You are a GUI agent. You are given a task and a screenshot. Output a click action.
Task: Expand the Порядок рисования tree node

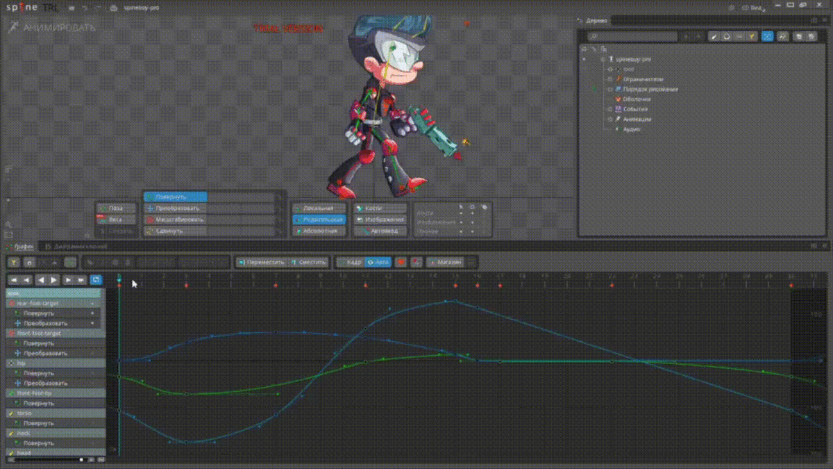tap(610, 89)
